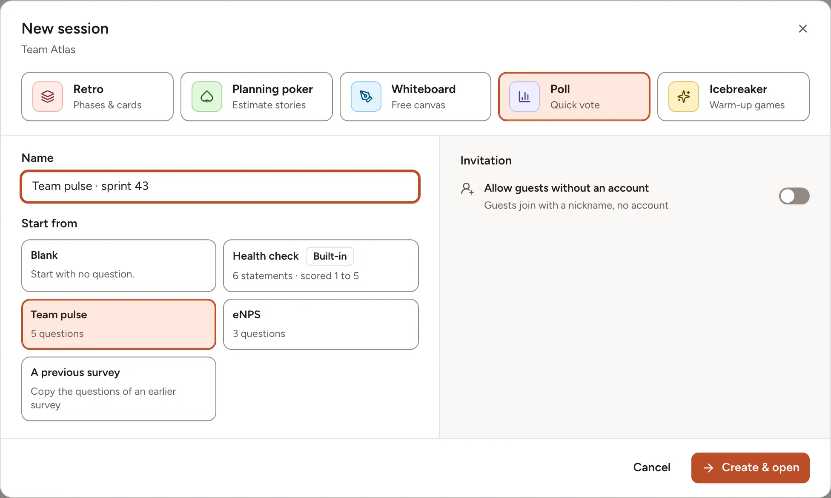Click the Whiteboard pen icon
Screen dimensions: 831x498
[366, 96]
